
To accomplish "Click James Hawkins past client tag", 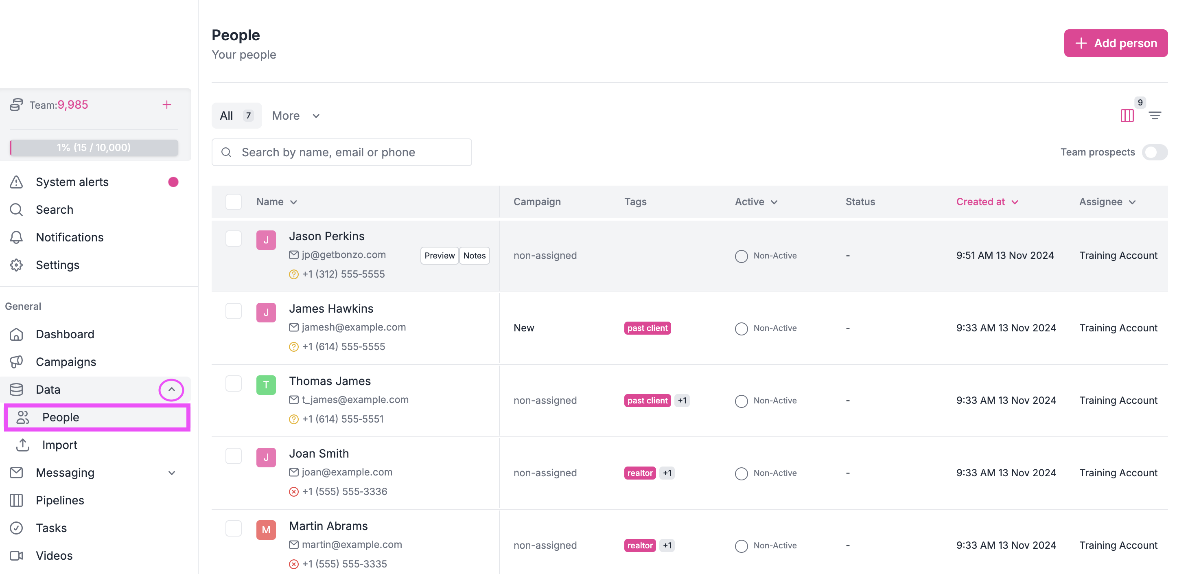I will 648,328.
